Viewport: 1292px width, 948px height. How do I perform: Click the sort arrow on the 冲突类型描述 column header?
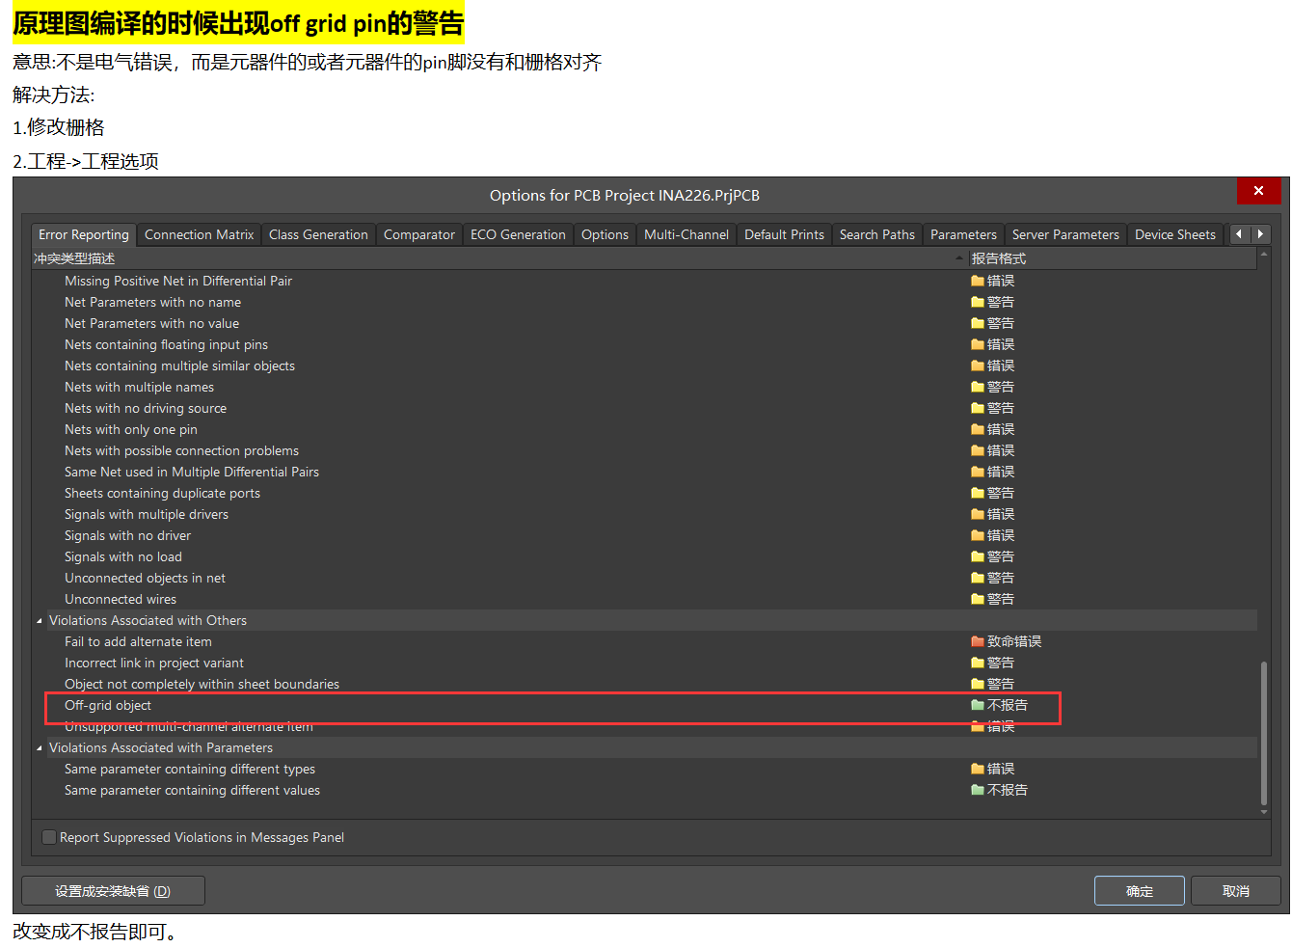pyautogui.click(x=958, y=257)
